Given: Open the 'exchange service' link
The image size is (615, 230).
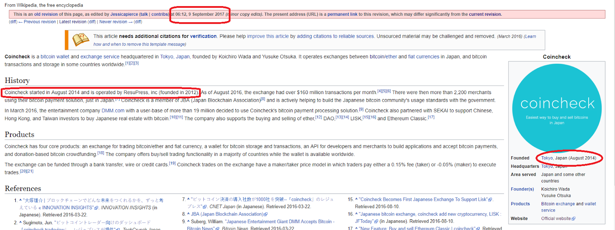Looking at the screenshot, I should [100, 56].
